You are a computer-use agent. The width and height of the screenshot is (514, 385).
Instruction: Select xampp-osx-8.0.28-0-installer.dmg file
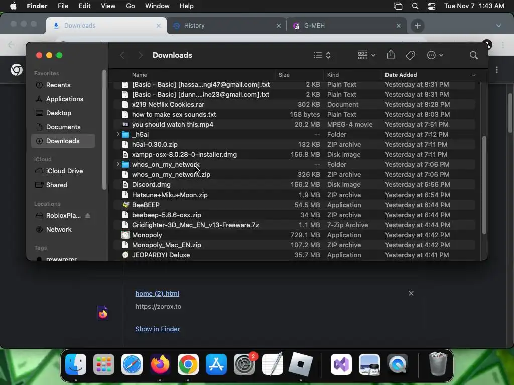[294, 154]
